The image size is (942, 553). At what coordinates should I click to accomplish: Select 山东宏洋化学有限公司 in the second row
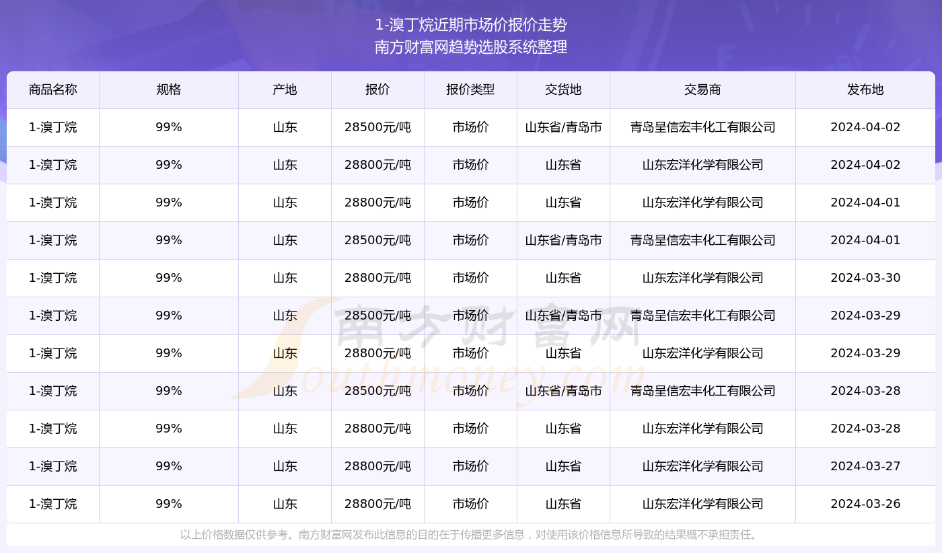[702, 165]
